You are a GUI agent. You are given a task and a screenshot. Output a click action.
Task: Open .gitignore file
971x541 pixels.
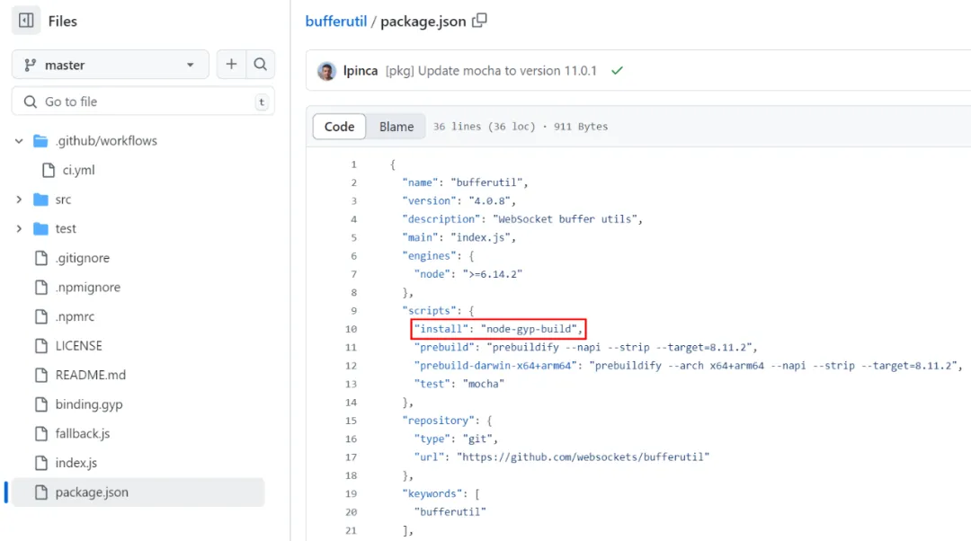coord(83,258)
